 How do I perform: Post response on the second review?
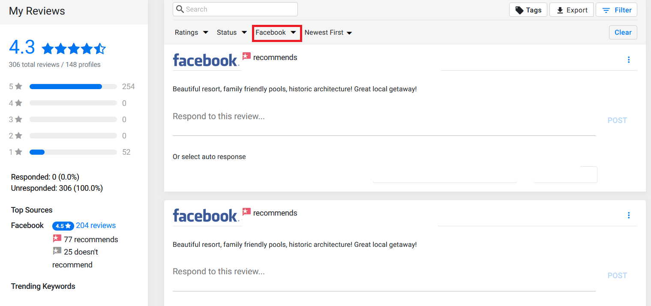[x=617, y=276]
